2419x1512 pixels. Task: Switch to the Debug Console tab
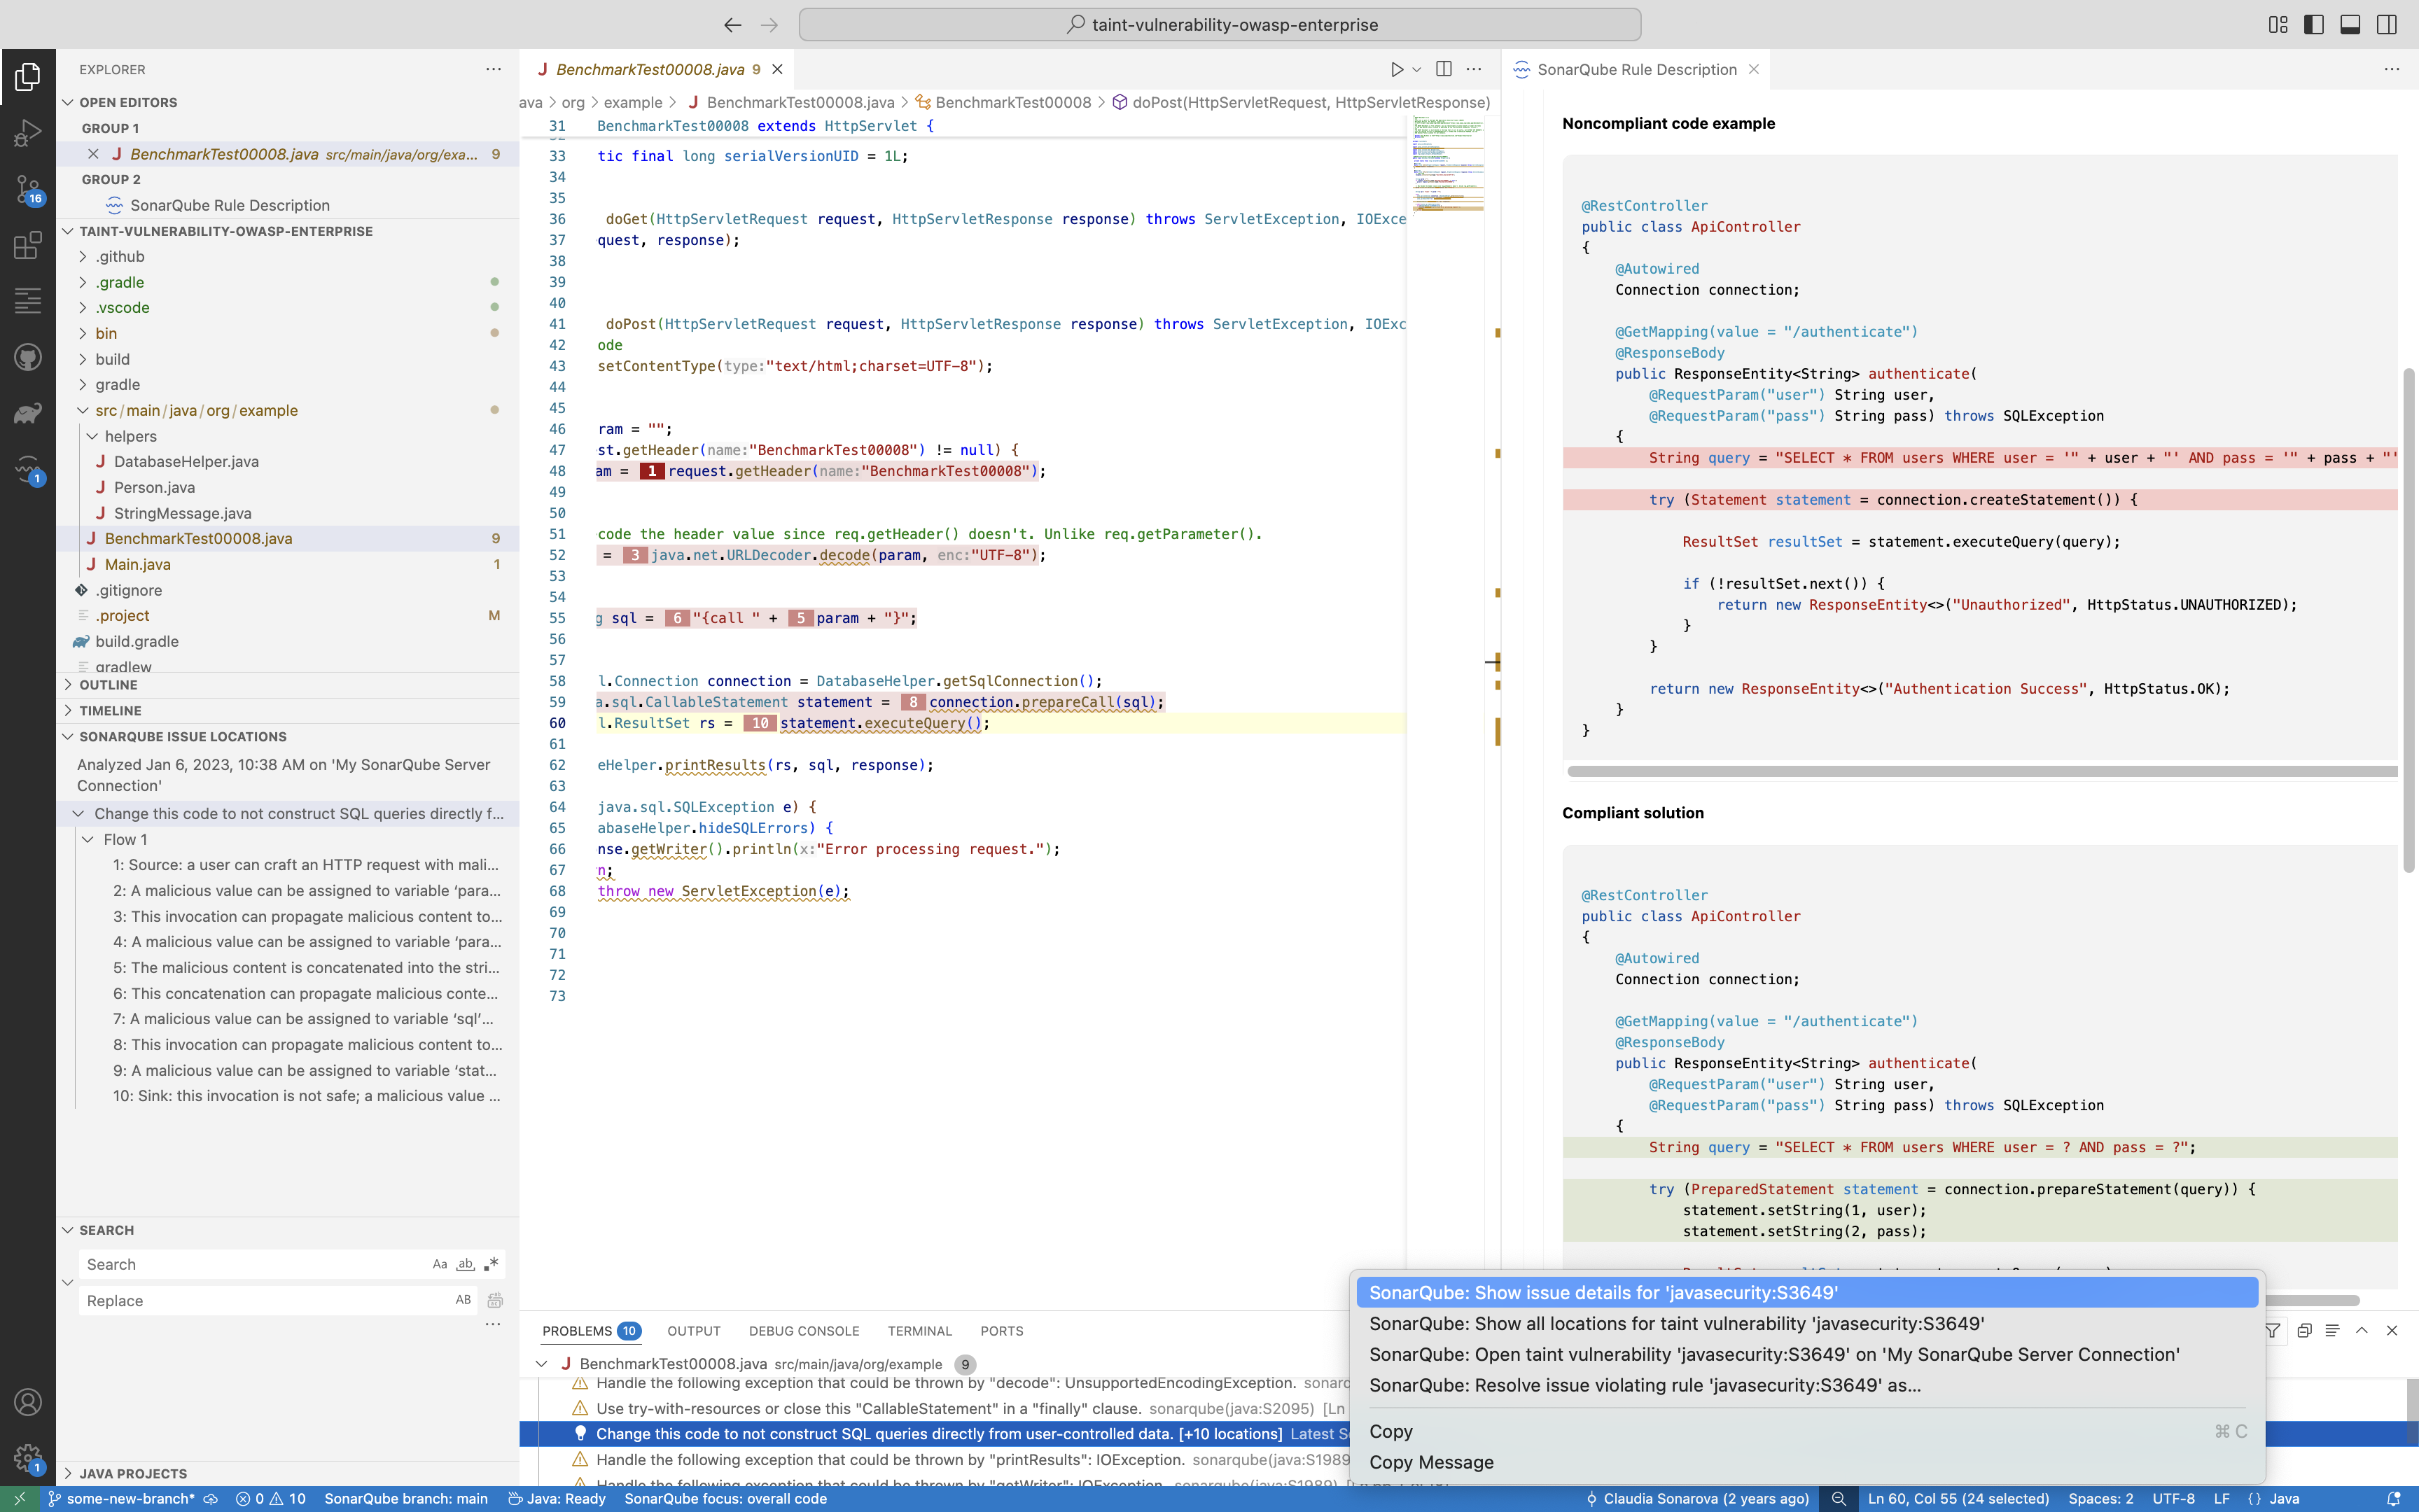(x=803, y=1330)
